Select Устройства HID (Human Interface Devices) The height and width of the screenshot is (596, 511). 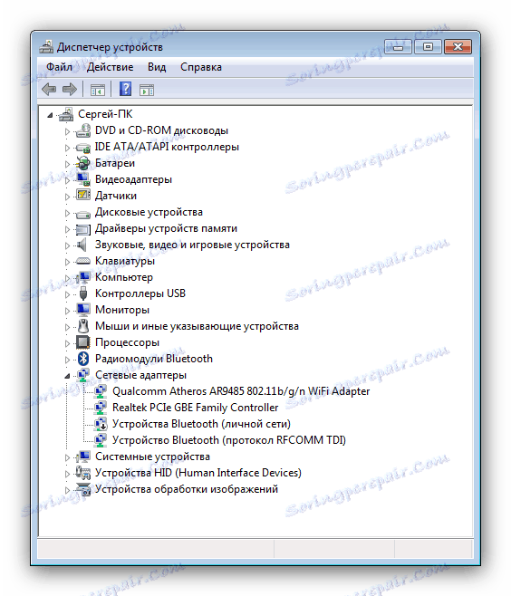[x=198, y=473]
